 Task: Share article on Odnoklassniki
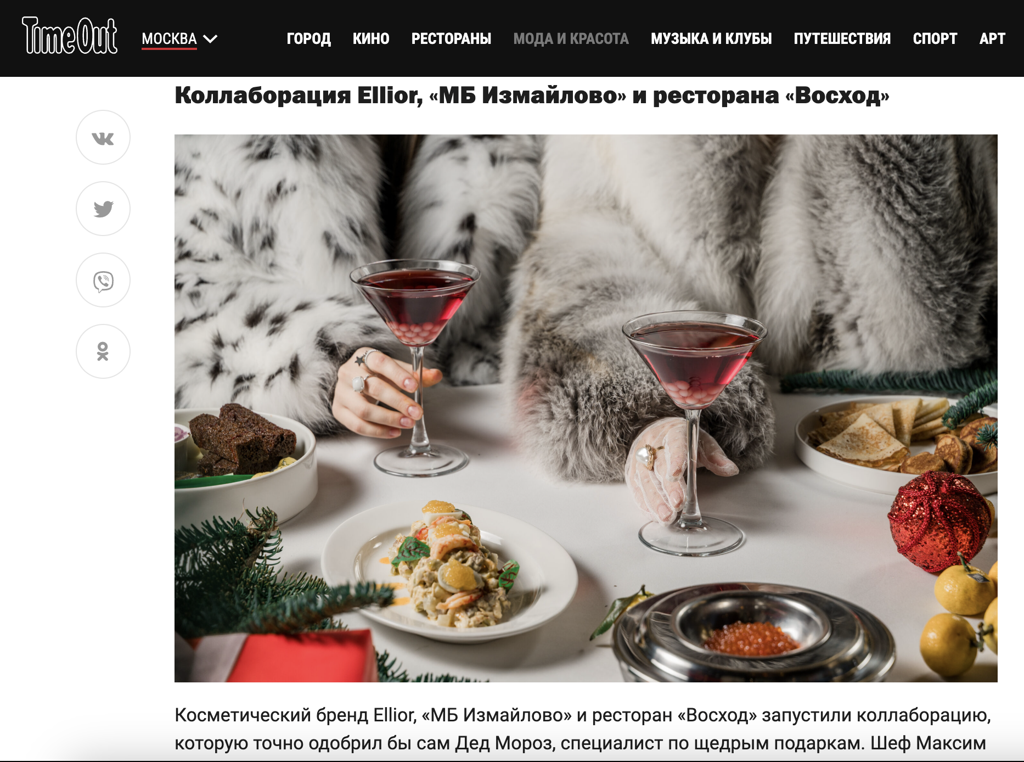pyautogui.click(x=103, y=351)
